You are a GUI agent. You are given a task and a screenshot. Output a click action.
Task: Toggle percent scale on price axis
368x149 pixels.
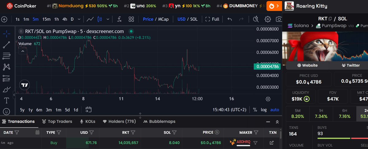(x=255, y=110)
